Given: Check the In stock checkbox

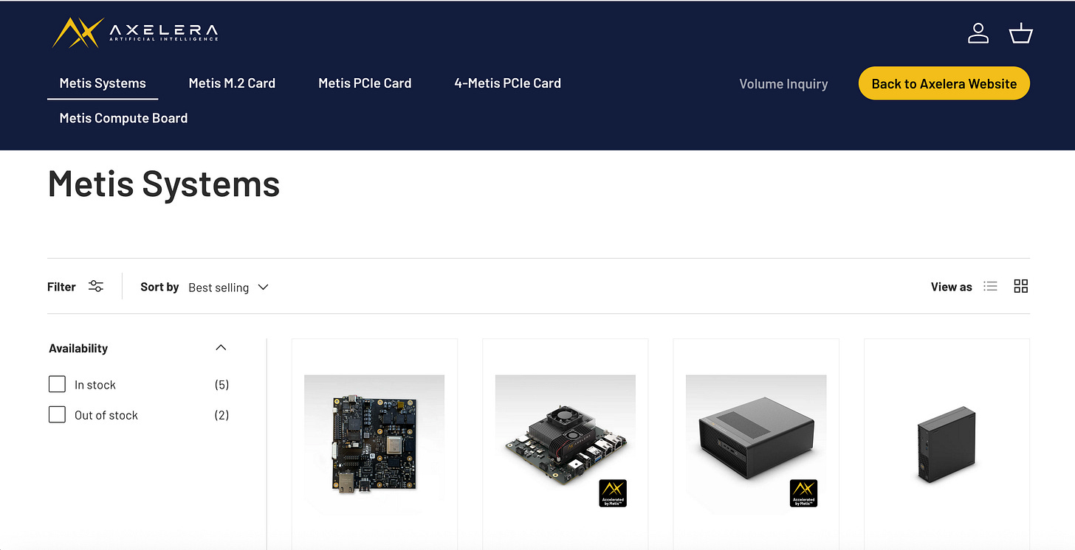Looking at the screenshot, I should pos(57,384).
